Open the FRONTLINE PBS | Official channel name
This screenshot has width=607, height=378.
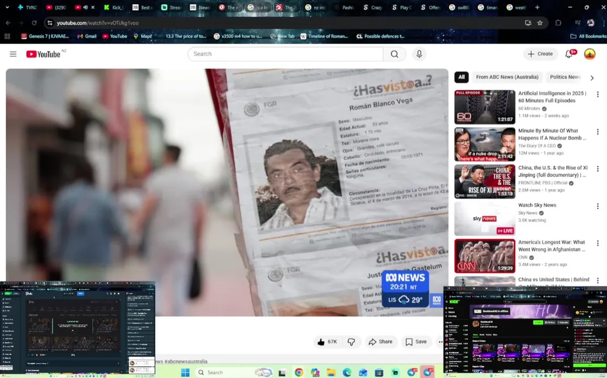(543, 183)
